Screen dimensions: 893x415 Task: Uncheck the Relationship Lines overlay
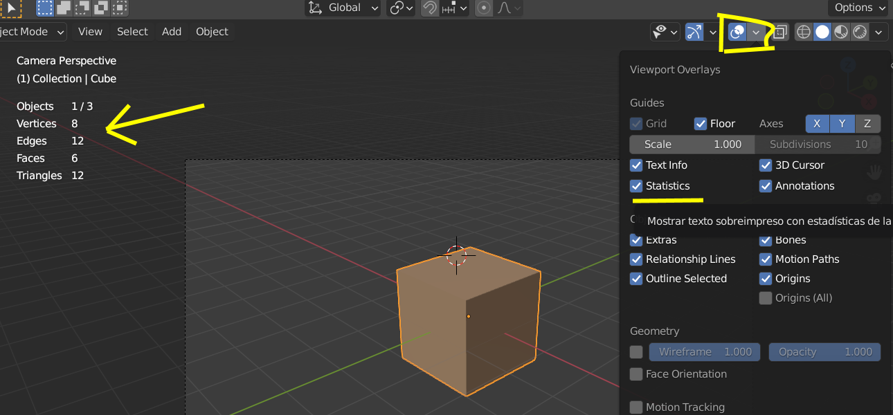click(x=636, y=259)
